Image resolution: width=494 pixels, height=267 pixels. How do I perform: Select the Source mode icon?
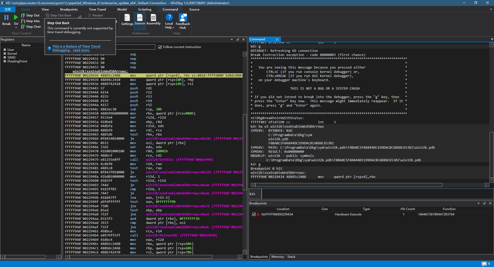click(140, 17)
